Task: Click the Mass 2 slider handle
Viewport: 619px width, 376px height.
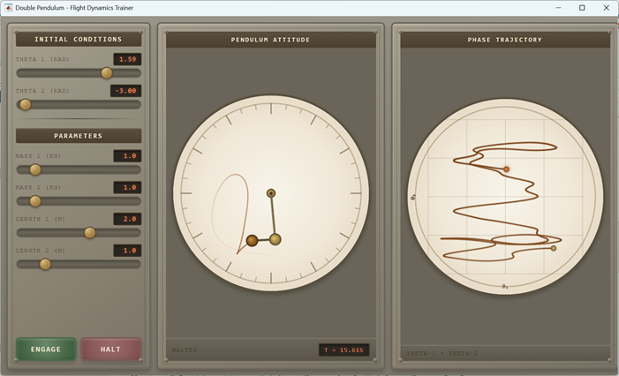Action: (x=35, y=201)
